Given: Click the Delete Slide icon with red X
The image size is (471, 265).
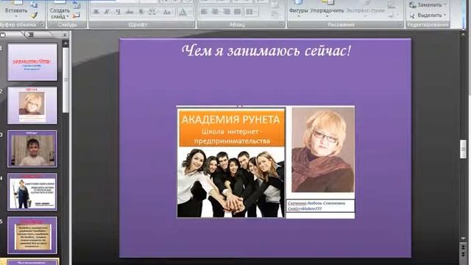Looking at the screenshot, I should [76, 15].
